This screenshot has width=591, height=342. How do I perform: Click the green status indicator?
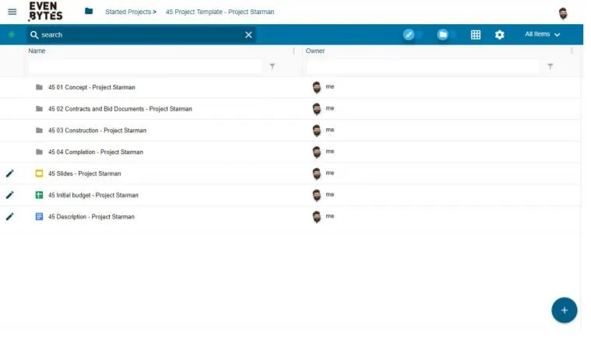click(x=12, y=35)
